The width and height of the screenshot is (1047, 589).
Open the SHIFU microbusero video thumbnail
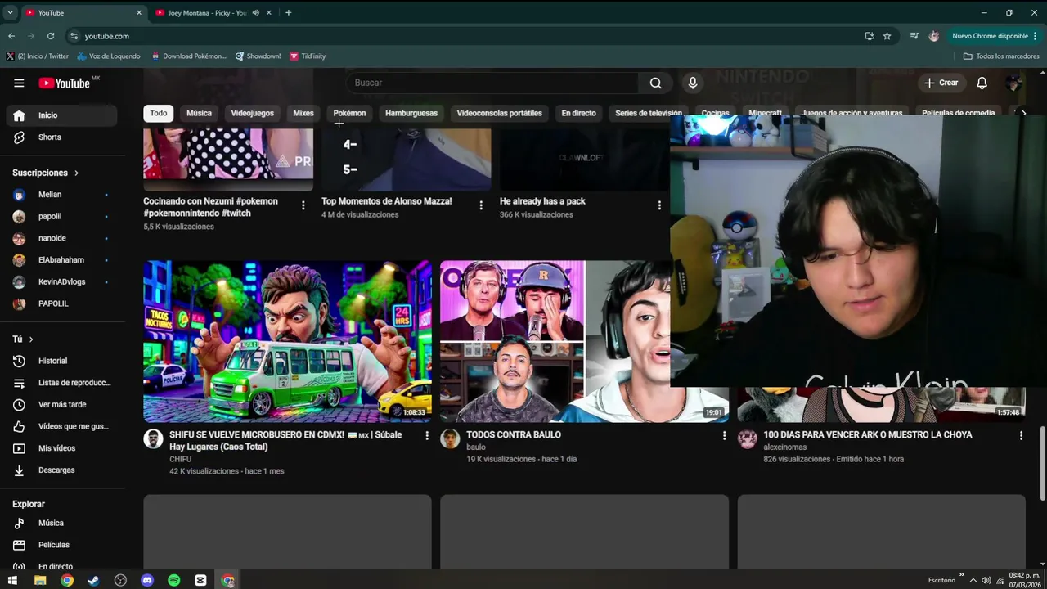click(287, 341)
